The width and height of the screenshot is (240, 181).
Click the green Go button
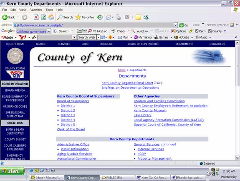coord(184,25)
